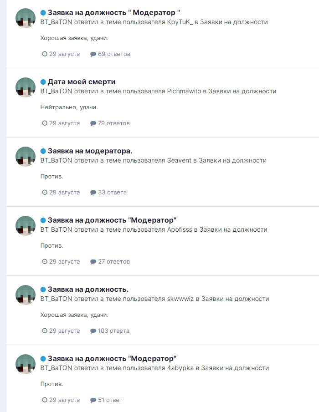This screenshot has width=319, height=412.
Task: Open user skwwwiz's profile link
Action: tap(180, 299)
